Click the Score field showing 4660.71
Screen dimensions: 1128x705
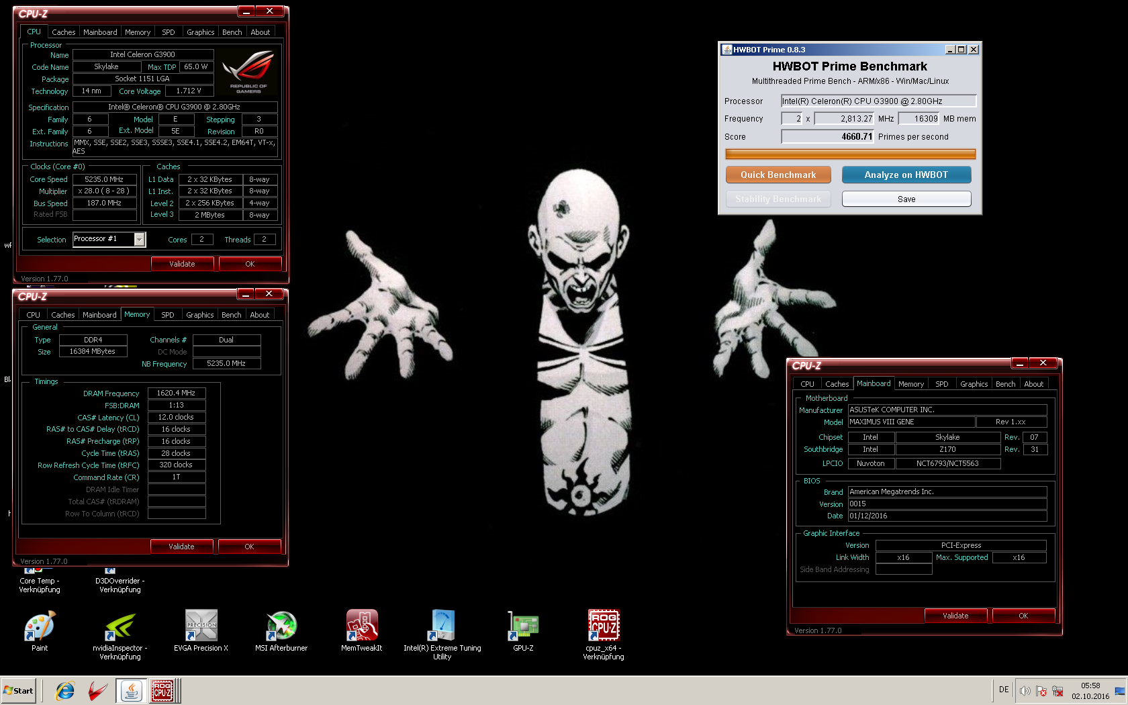(827, 136)
